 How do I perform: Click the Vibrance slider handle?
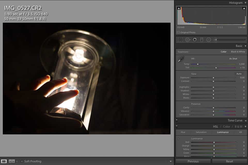[213, 111]
